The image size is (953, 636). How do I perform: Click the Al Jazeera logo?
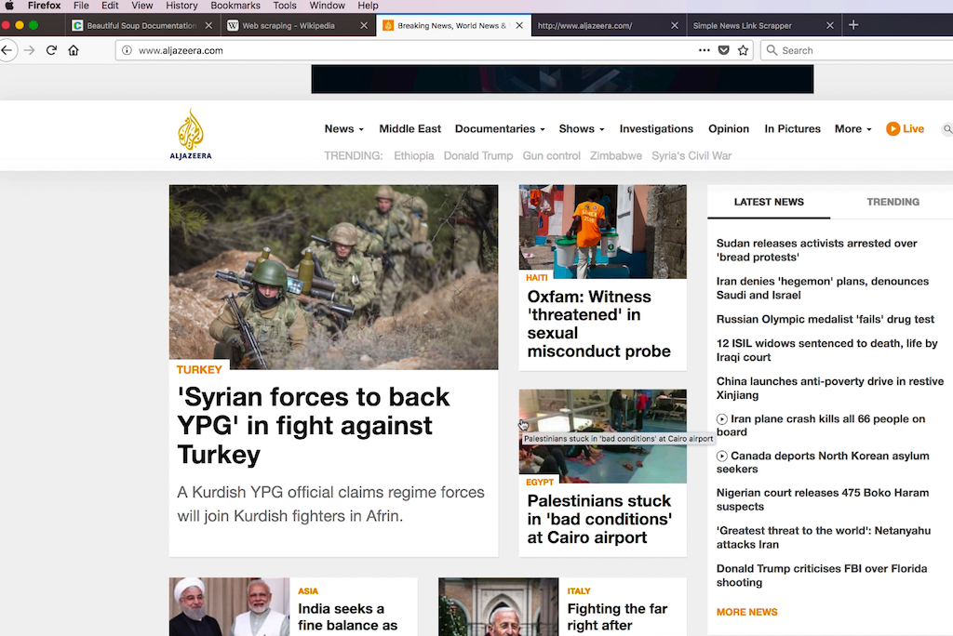[x=191, y=132]
